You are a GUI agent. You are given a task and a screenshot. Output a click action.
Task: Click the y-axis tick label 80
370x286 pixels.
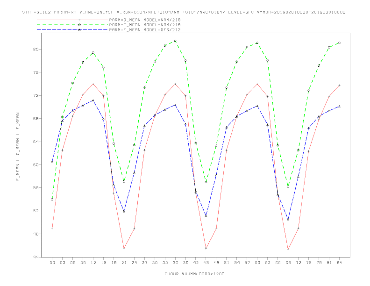36,50
